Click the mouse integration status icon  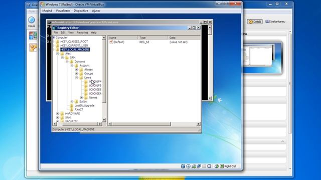[x=216, y=166]
